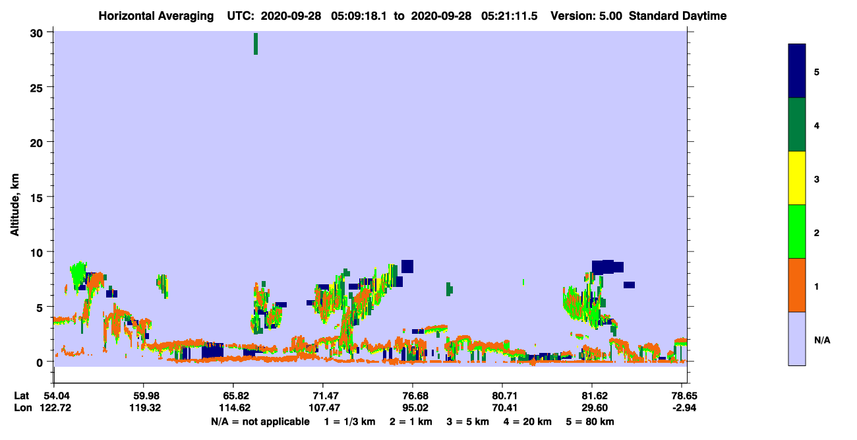857x440 pixels.
Task: Click the dark green colorbar segment labeled 4
Action: coord(797,125)
